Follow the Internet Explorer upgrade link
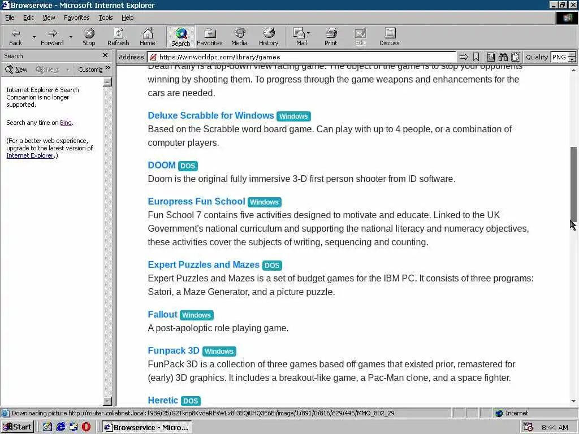The width and height of the screenshot is (579, 434). (30, 156)
